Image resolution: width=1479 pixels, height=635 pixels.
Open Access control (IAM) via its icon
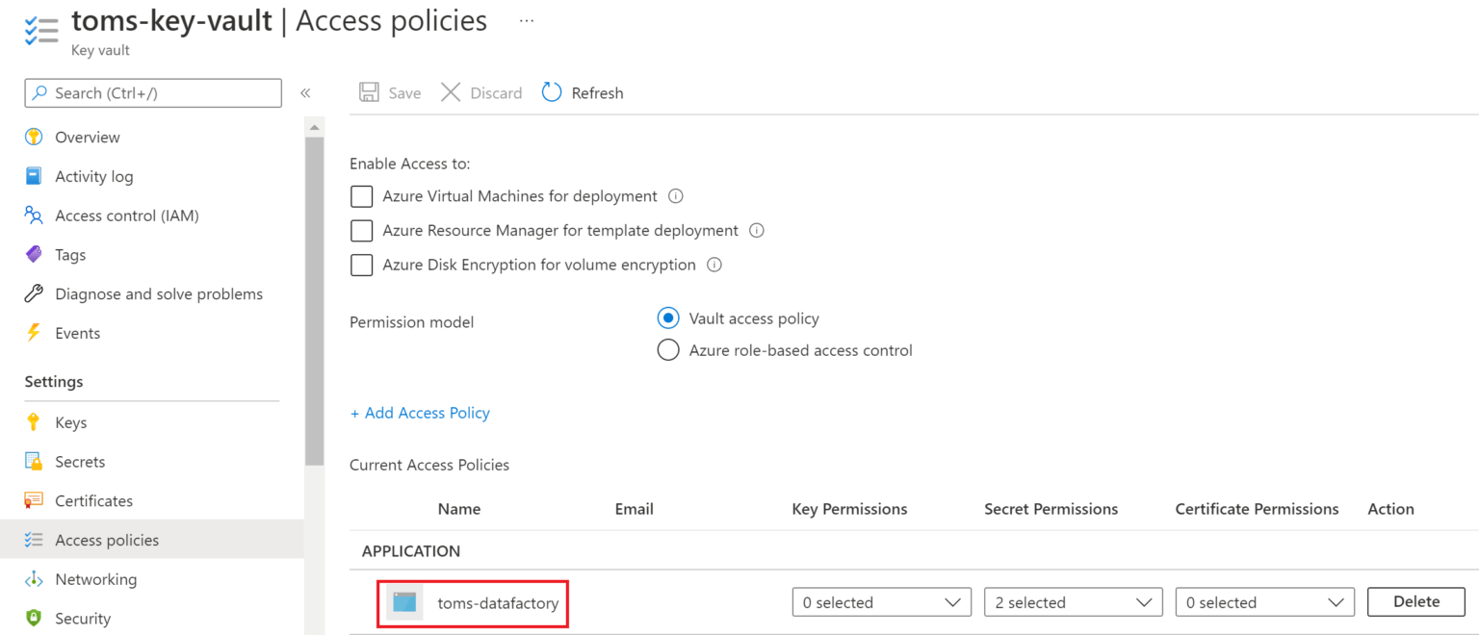point(36,215)
